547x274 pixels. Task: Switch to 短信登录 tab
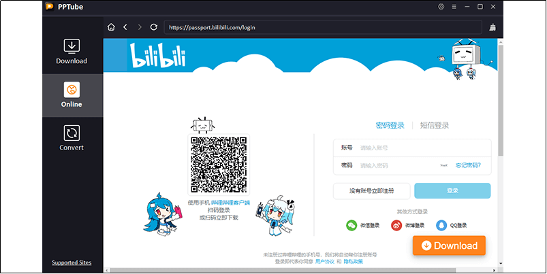[435, 125]
